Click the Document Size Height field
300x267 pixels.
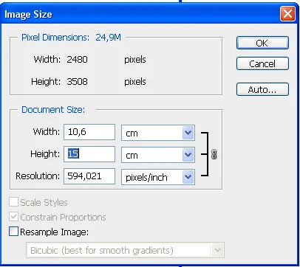[x=89, y=154]
